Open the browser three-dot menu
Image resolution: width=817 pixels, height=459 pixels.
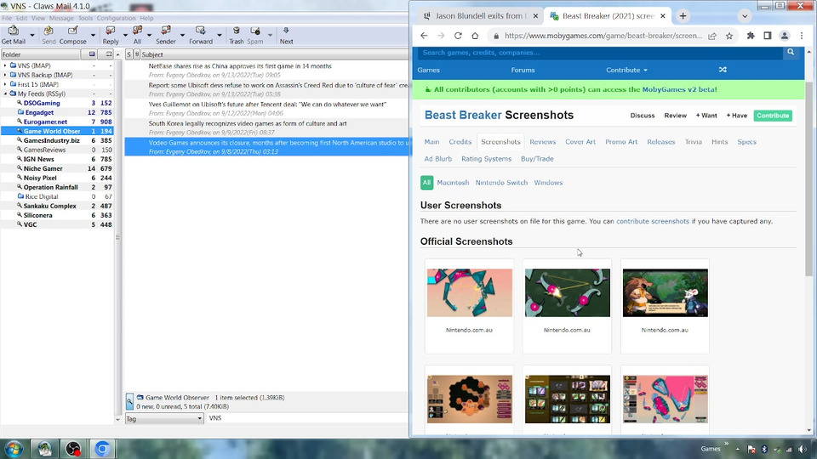coord(802,36)
